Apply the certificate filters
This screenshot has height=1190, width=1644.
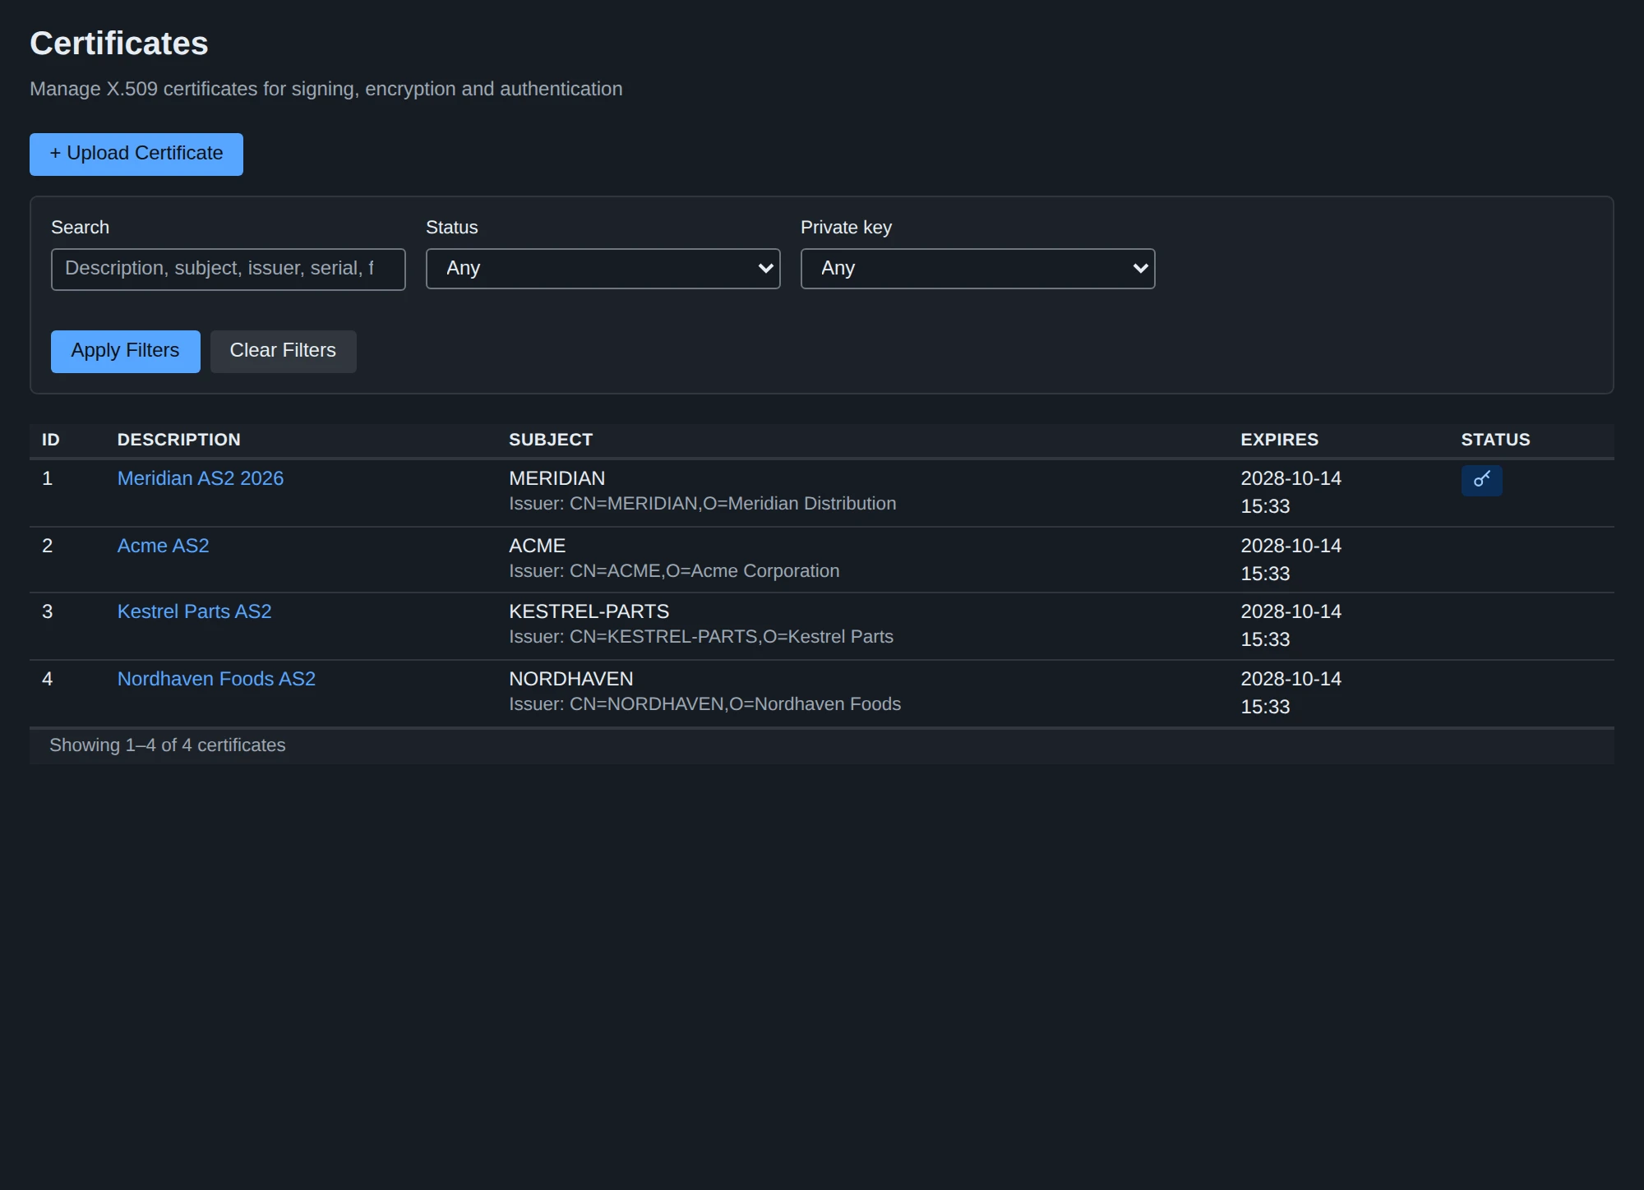125,351
